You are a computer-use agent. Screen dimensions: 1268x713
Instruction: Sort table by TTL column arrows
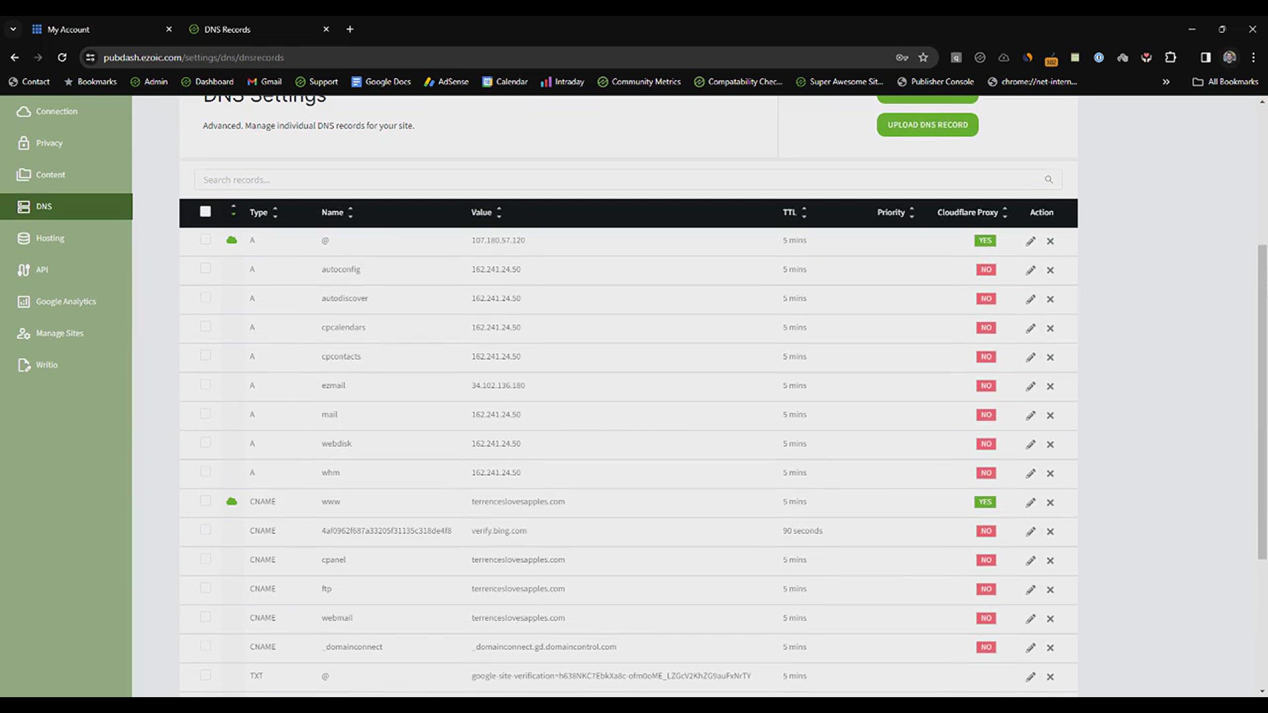click(x=804, y=213)
